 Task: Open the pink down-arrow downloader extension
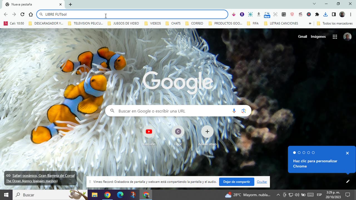pos(234,14)
